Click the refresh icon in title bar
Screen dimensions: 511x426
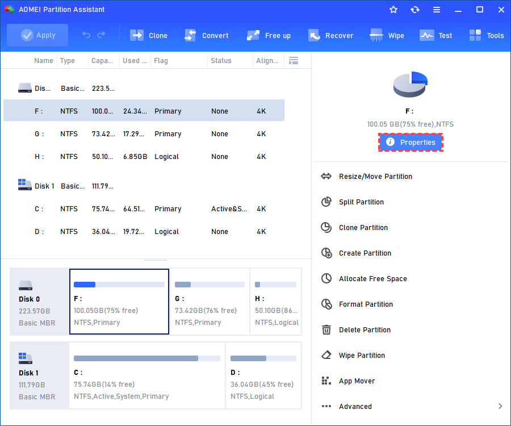click(x=415, y=10)
